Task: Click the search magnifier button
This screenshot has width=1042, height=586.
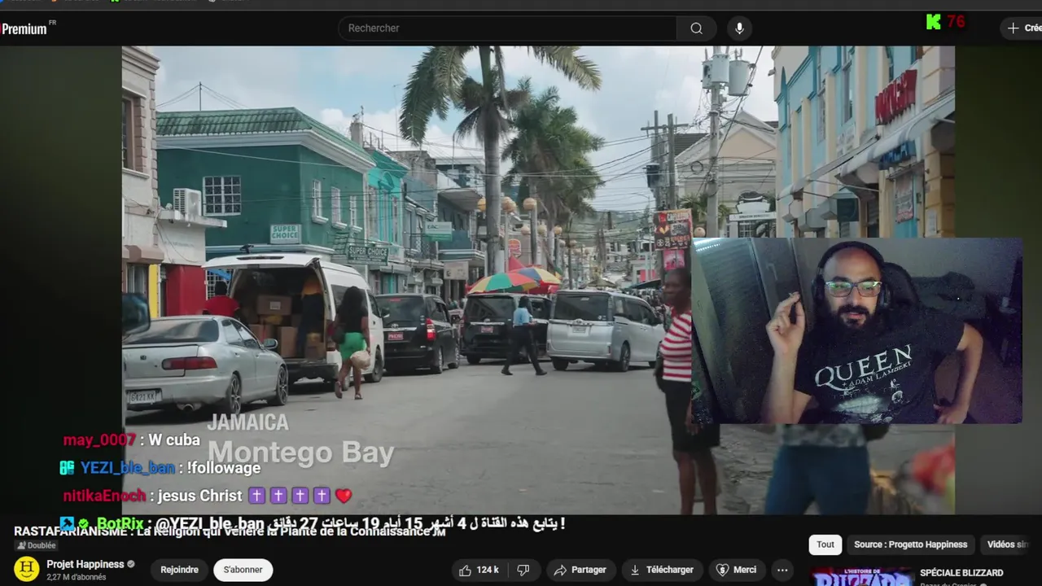Action: 696,28
